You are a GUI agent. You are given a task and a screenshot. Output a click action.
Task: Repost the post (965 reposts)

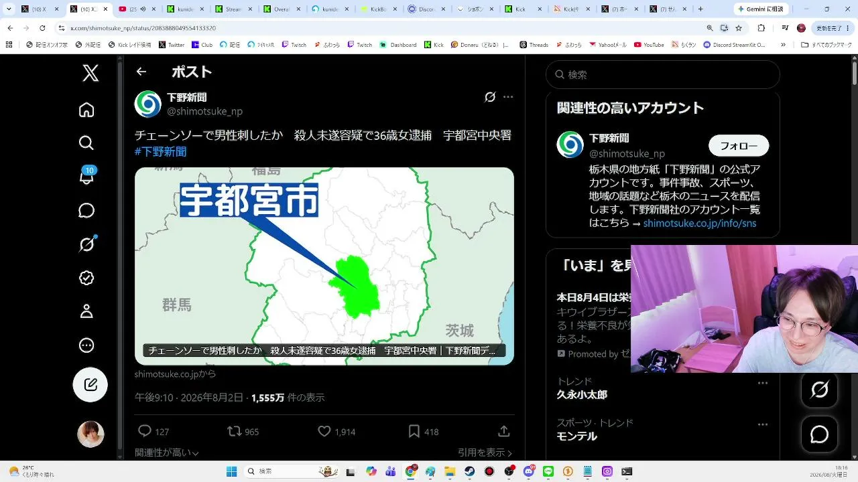[235, 431]
